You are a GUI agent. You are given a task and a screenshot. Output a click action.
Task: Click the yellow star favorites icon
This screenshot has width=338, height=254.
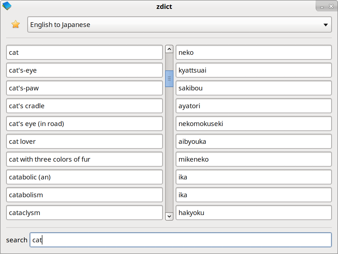16,24
